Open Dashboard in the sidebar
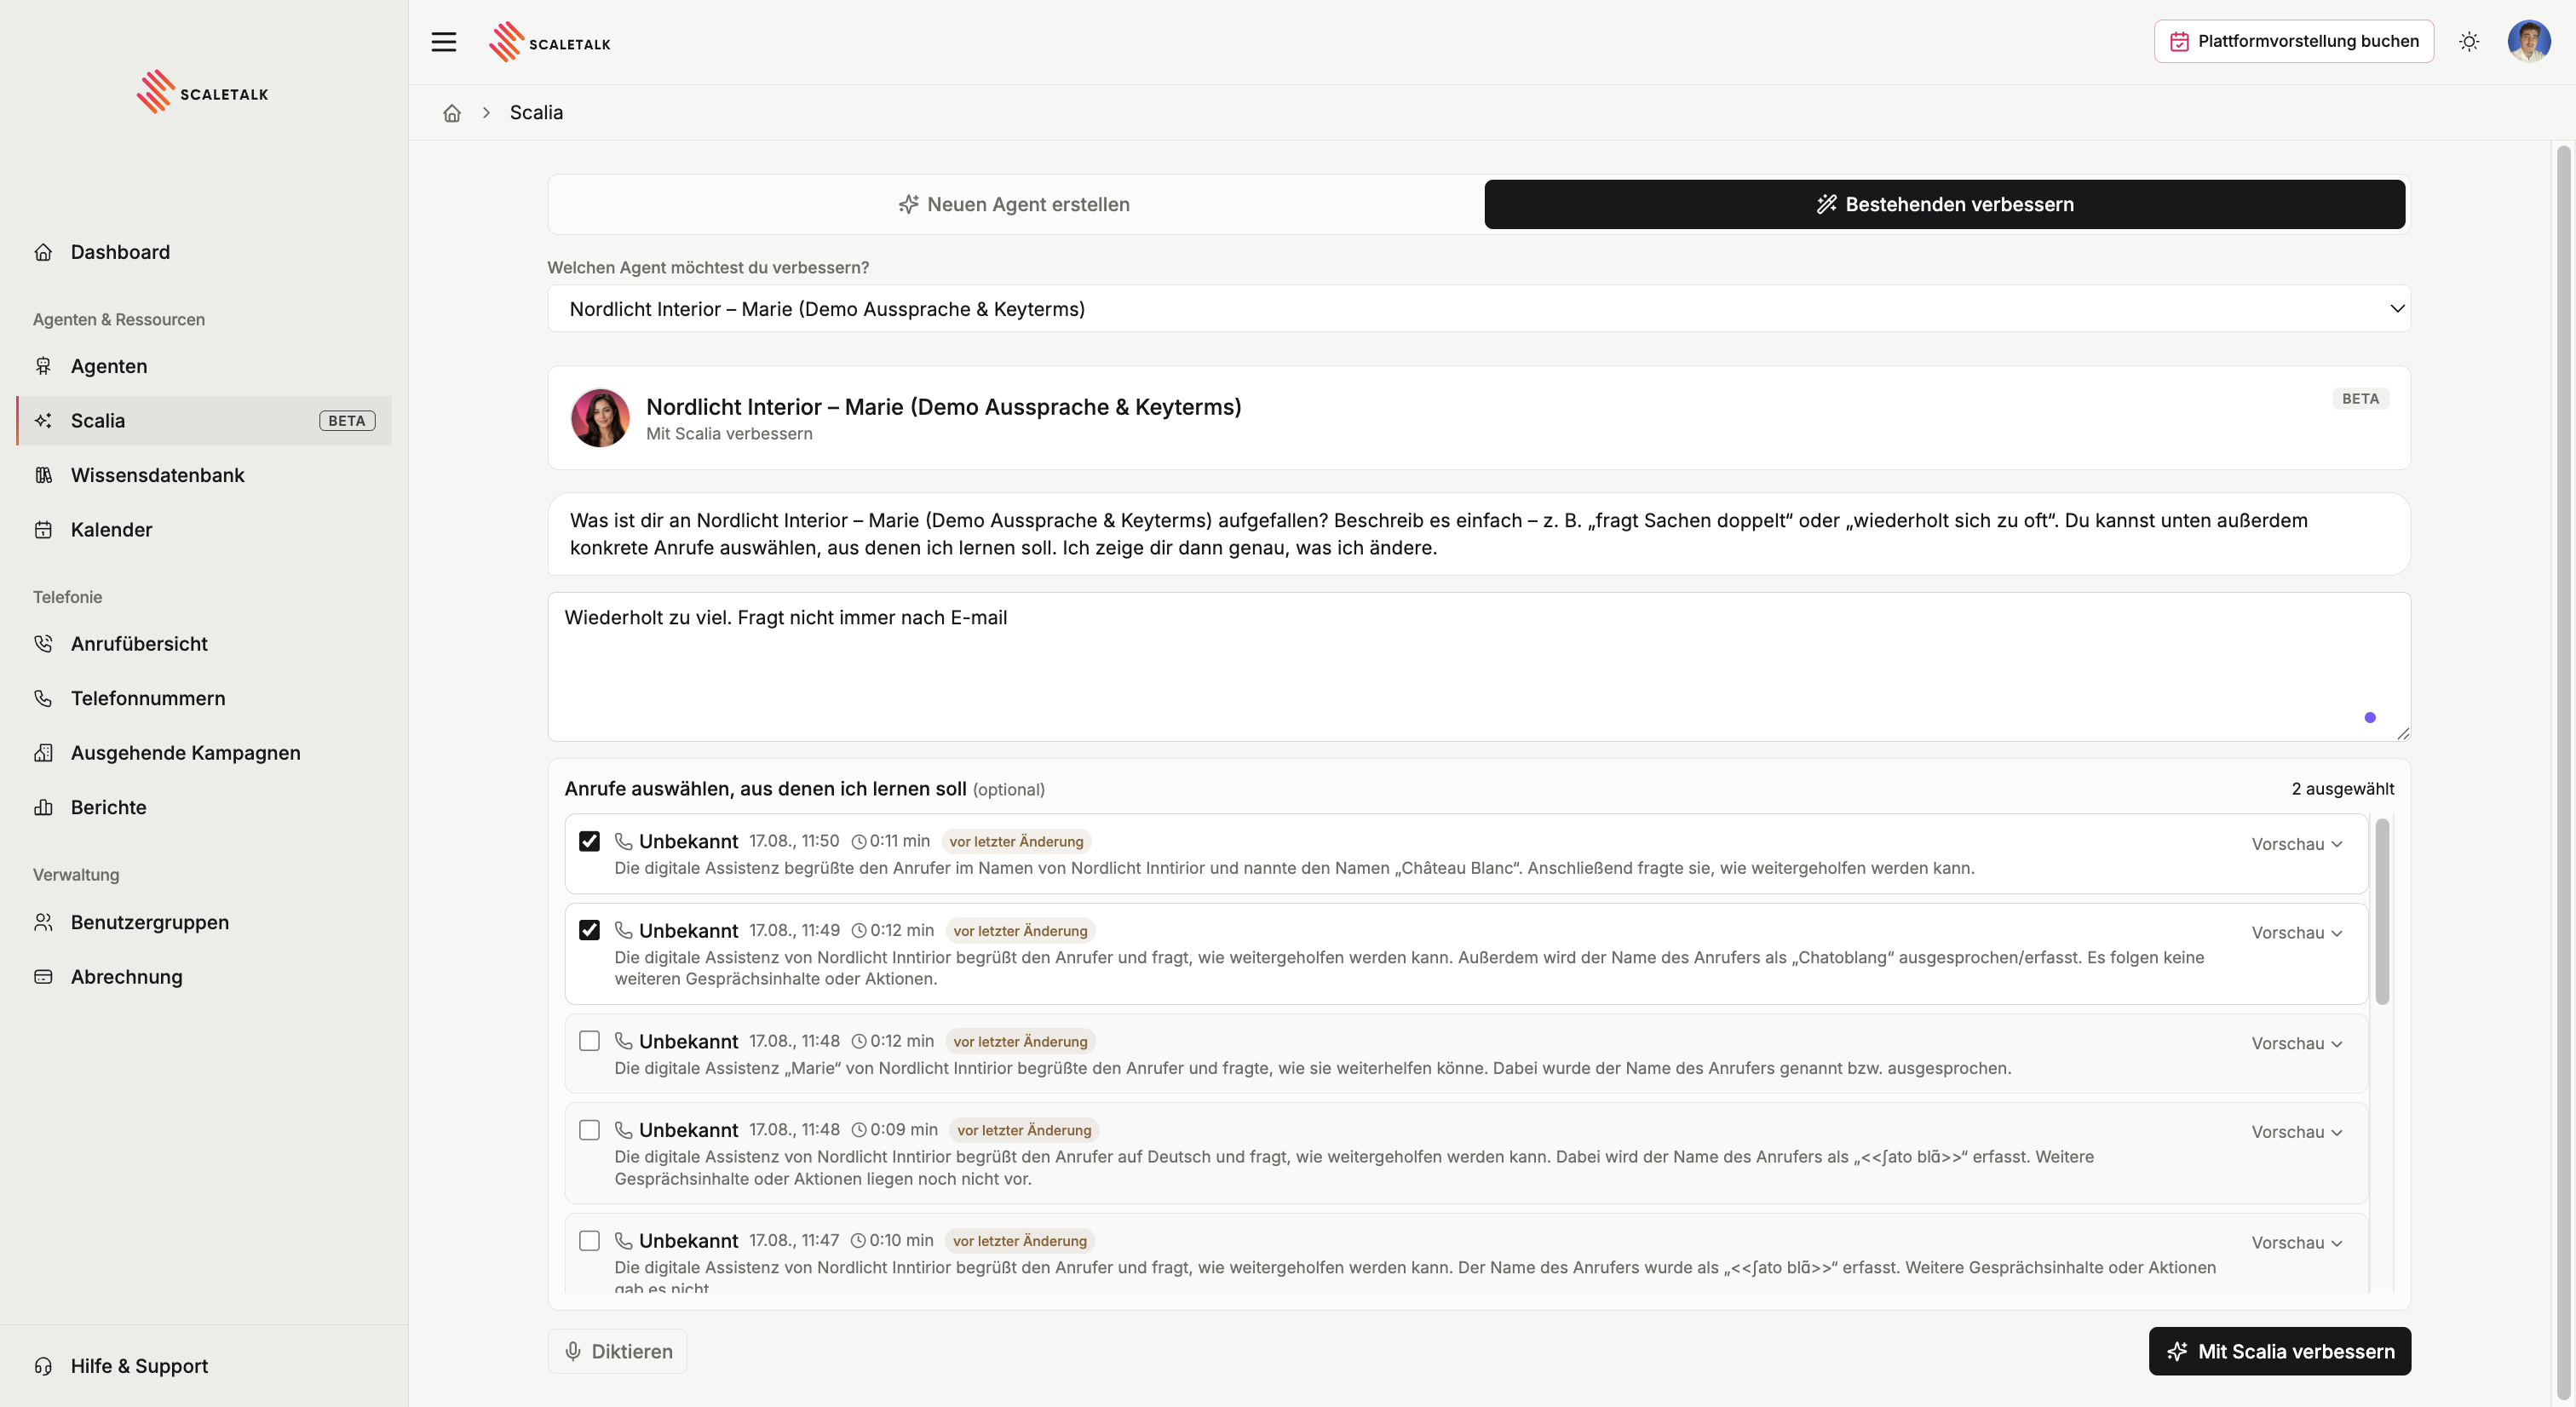The width and height of the screenshot is (2576, 1407). pyautogui.click(x=204, y=252)
